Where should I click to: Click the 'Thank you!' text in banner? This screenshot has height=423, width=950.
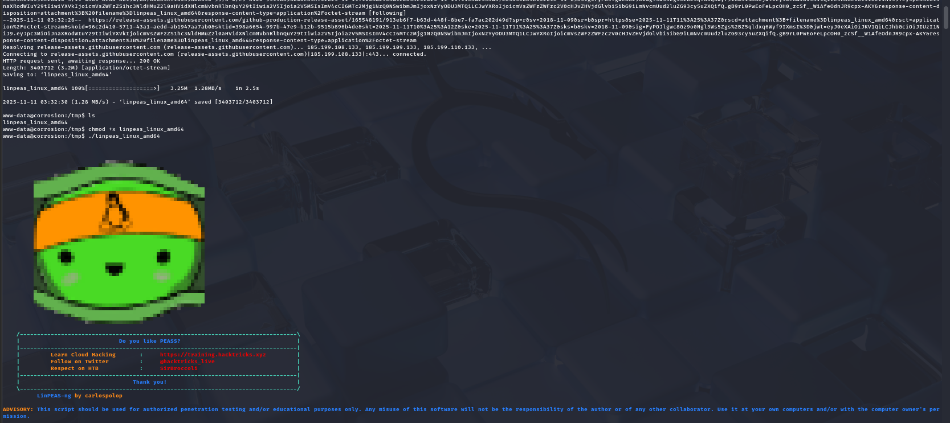pyautogui.click(x=149, y=382)
